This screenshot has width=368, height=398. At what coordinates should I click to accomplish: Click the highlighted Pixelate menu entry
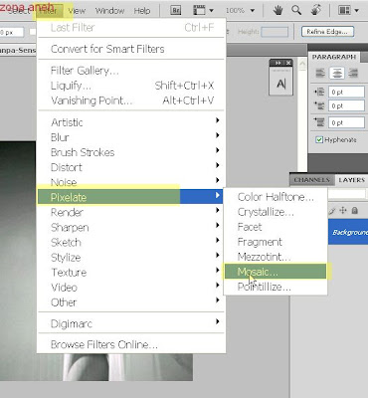tap(131, 197)
